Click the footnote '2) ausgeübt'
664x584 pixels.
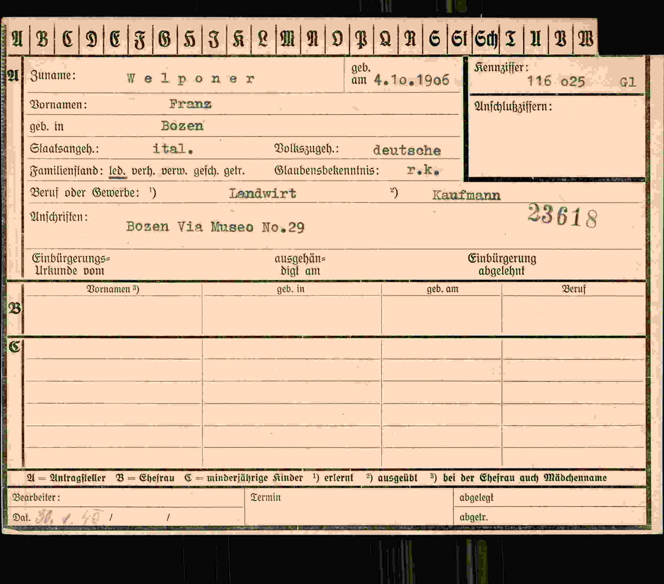pyautogui.click(x=392, y=478)
